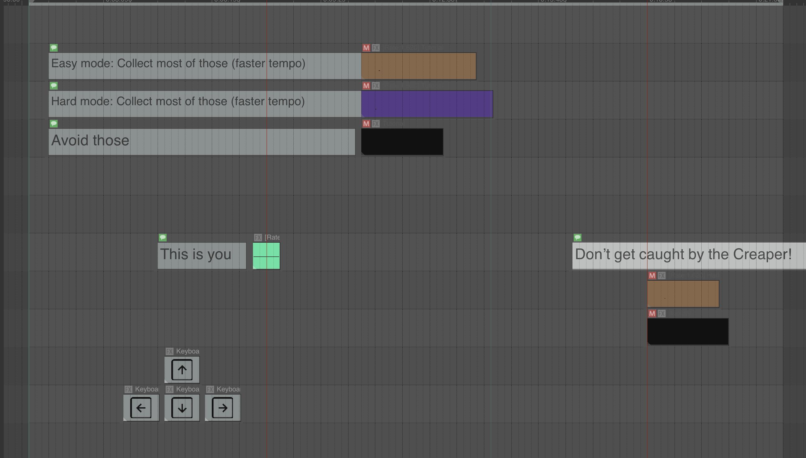806x458 pixels.
Task: Open FX button above the purple item
Action: (376, 86)
